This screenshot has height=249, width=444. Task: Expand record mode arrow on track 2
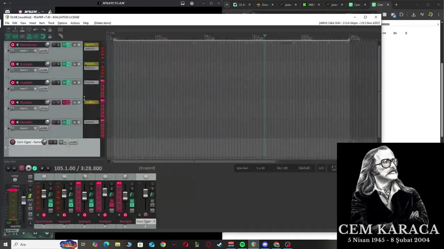[79, 64]
